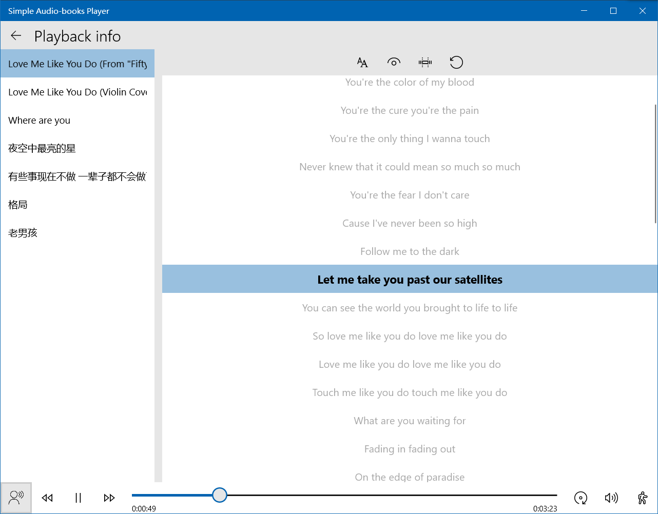This screenshot has height=514, width=658.
Task: Choose the track "老男孩"
Action: tap(78, 233)
